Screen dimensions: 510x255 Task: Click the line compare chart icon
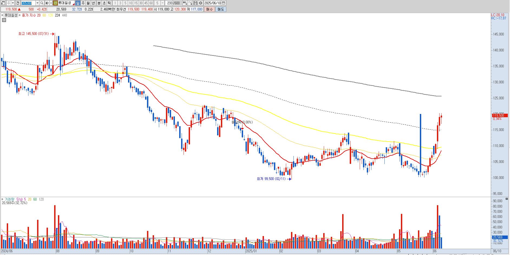pyautogui.click(x=190, y=3)
